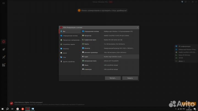Screen dimensions: 198x111
Task: Open taskbar Search magnifier
Action: point(7,109)
